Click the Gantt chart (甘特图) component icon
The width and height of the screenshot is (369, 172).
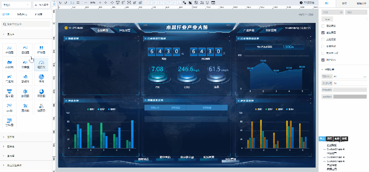coord(10,122)
